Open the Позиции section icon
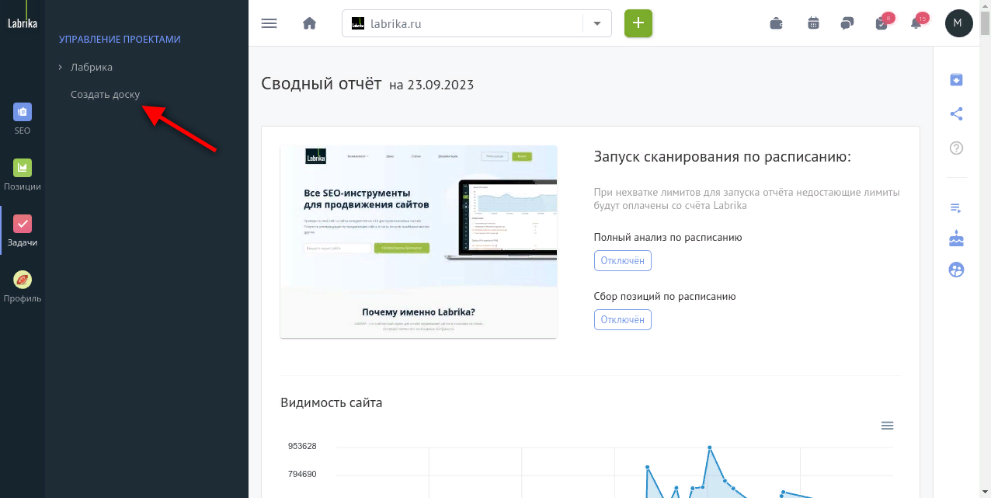 [x=23, y=168]
